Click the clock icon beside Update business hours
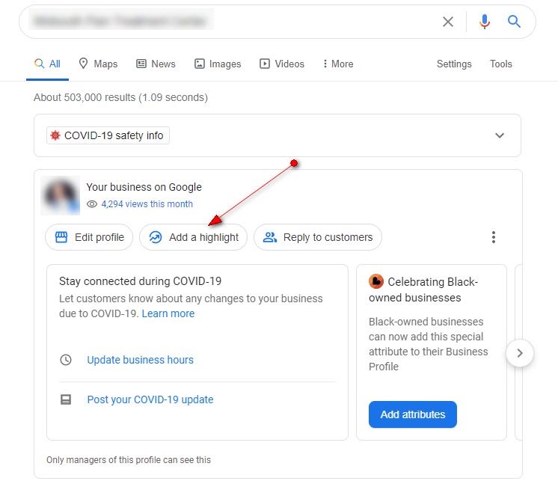The height and width of the screenshot is (490, 558). (x=66, y=360)
